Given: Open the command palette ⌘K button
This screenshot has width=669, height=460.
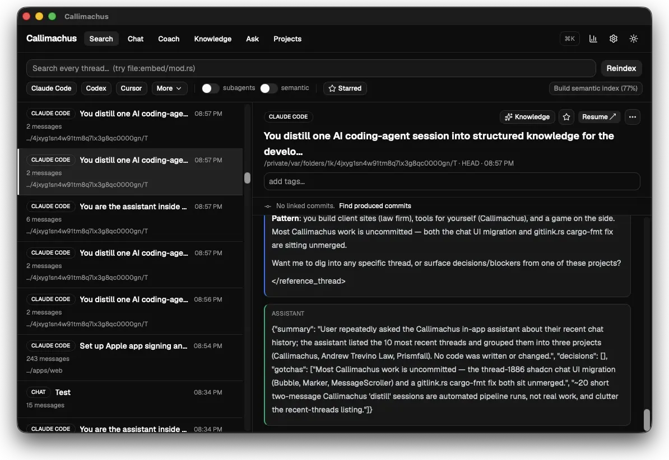Looking at the screenshot, I should point(570,39).
